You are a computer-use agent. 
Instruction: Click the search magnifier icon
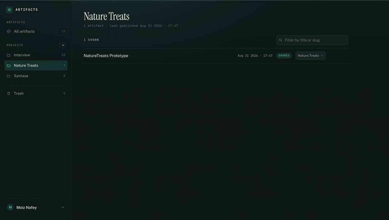click(x=281, y=40)
